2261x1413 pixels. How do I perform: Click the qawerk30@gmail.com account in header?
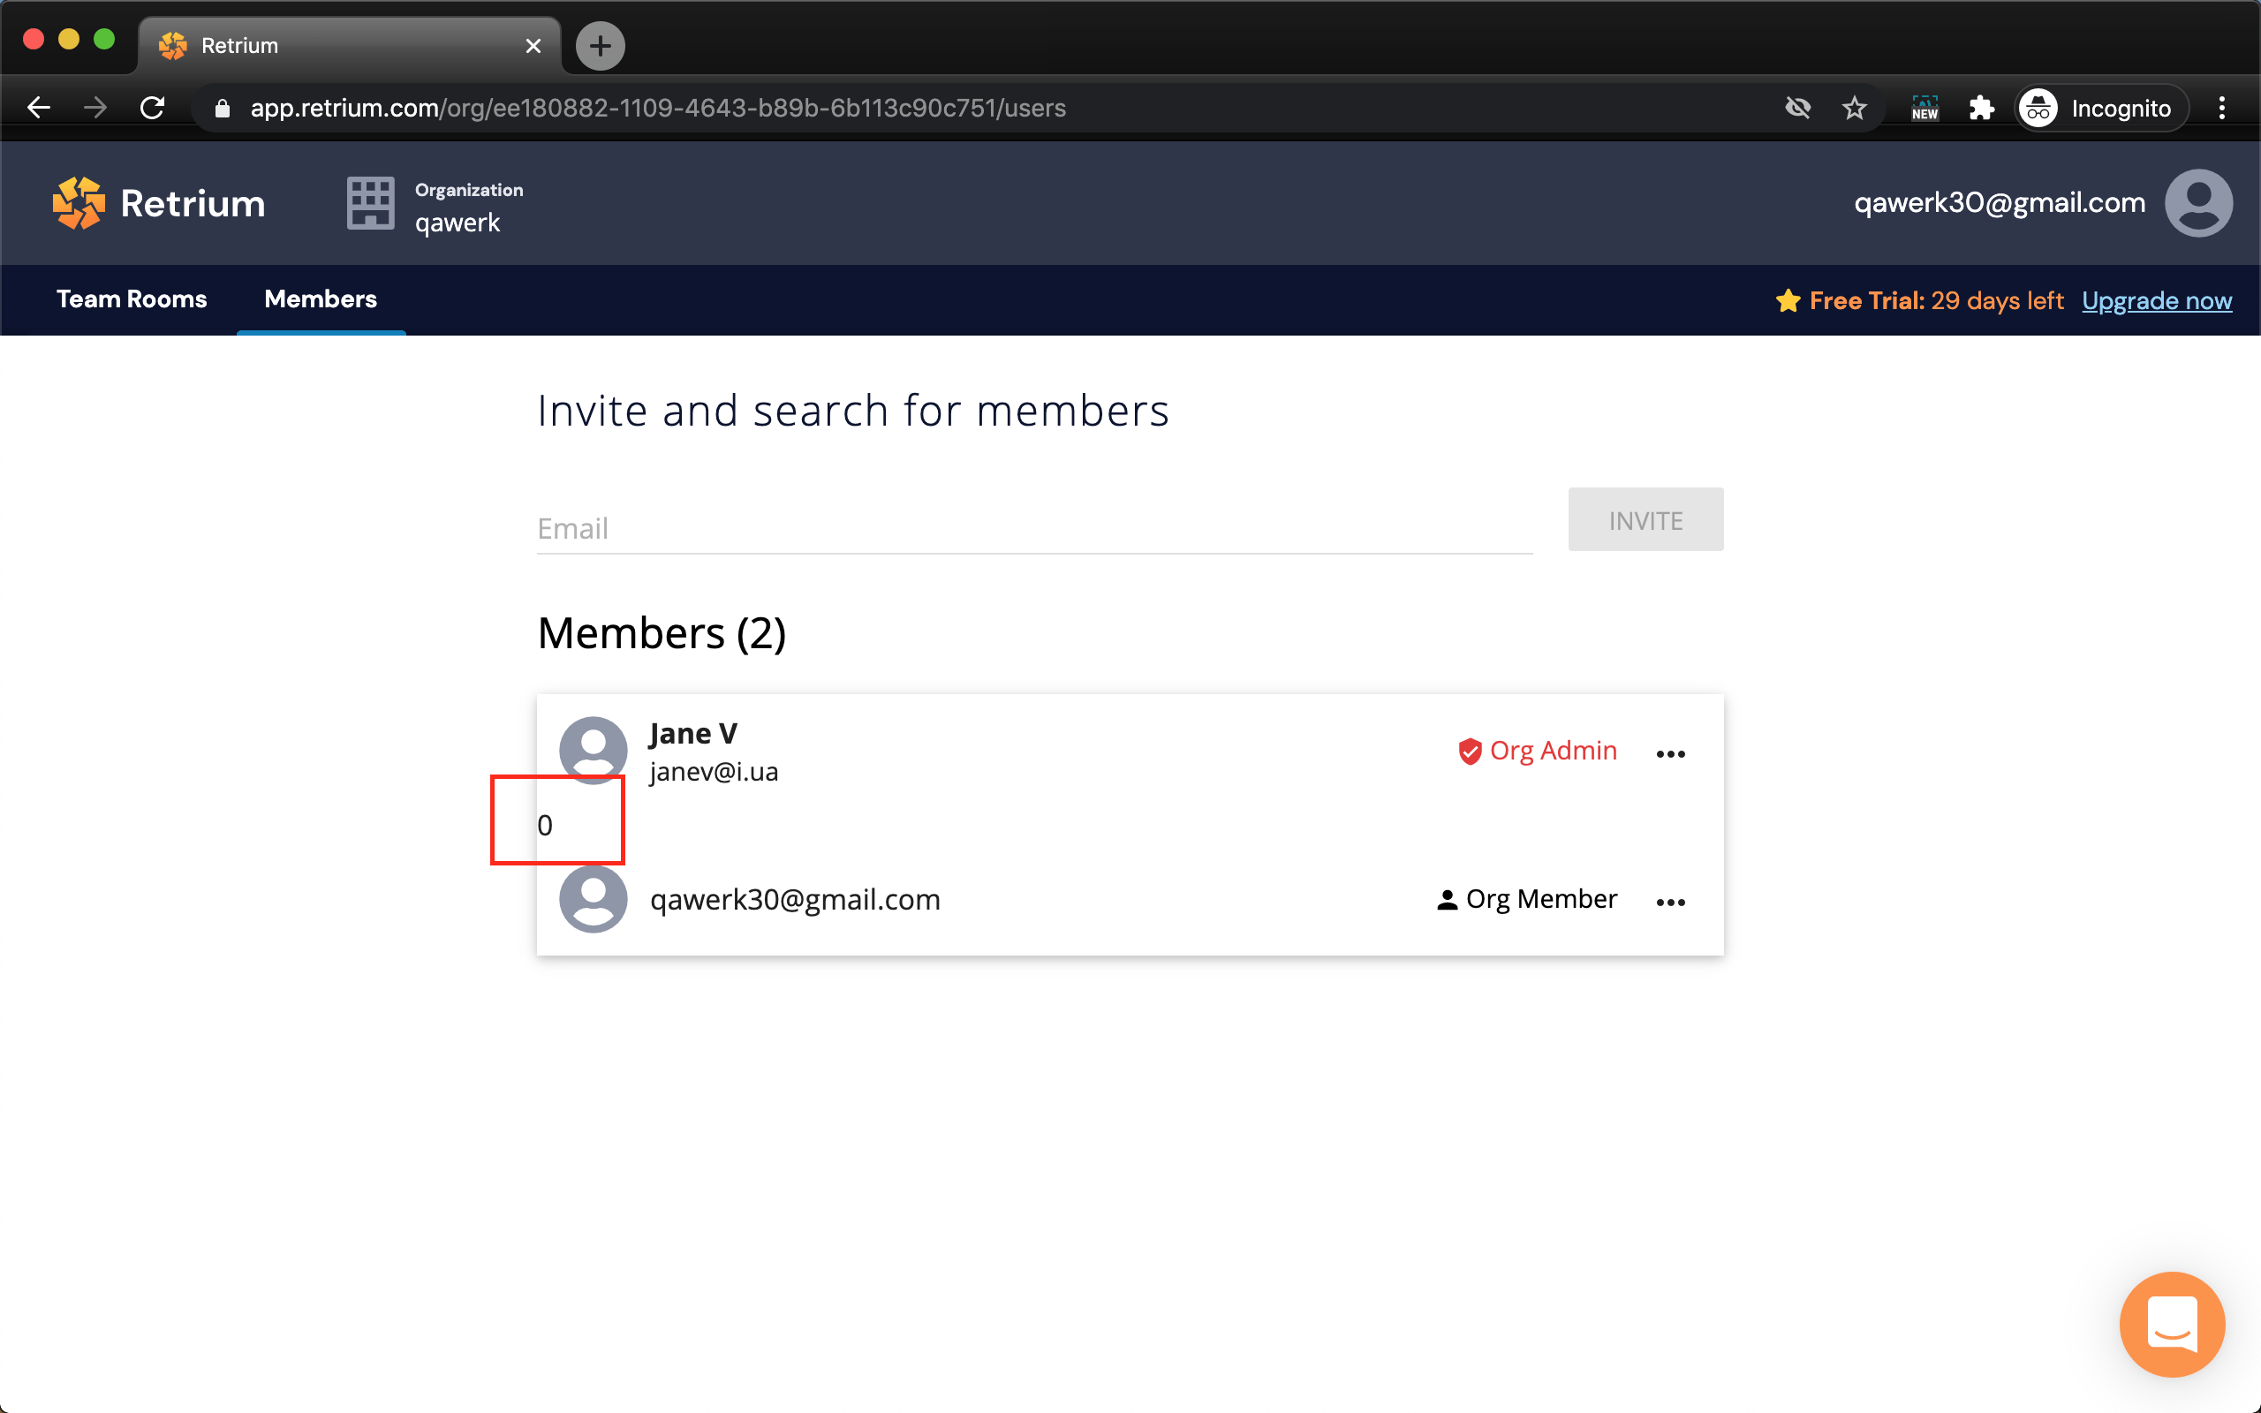2000,203
